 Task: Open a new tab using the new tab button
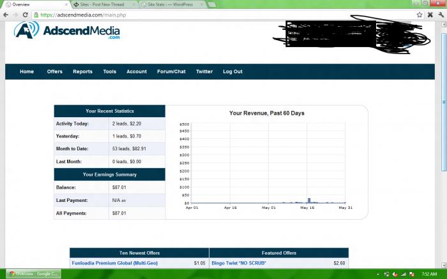click(x=212, y=4)
